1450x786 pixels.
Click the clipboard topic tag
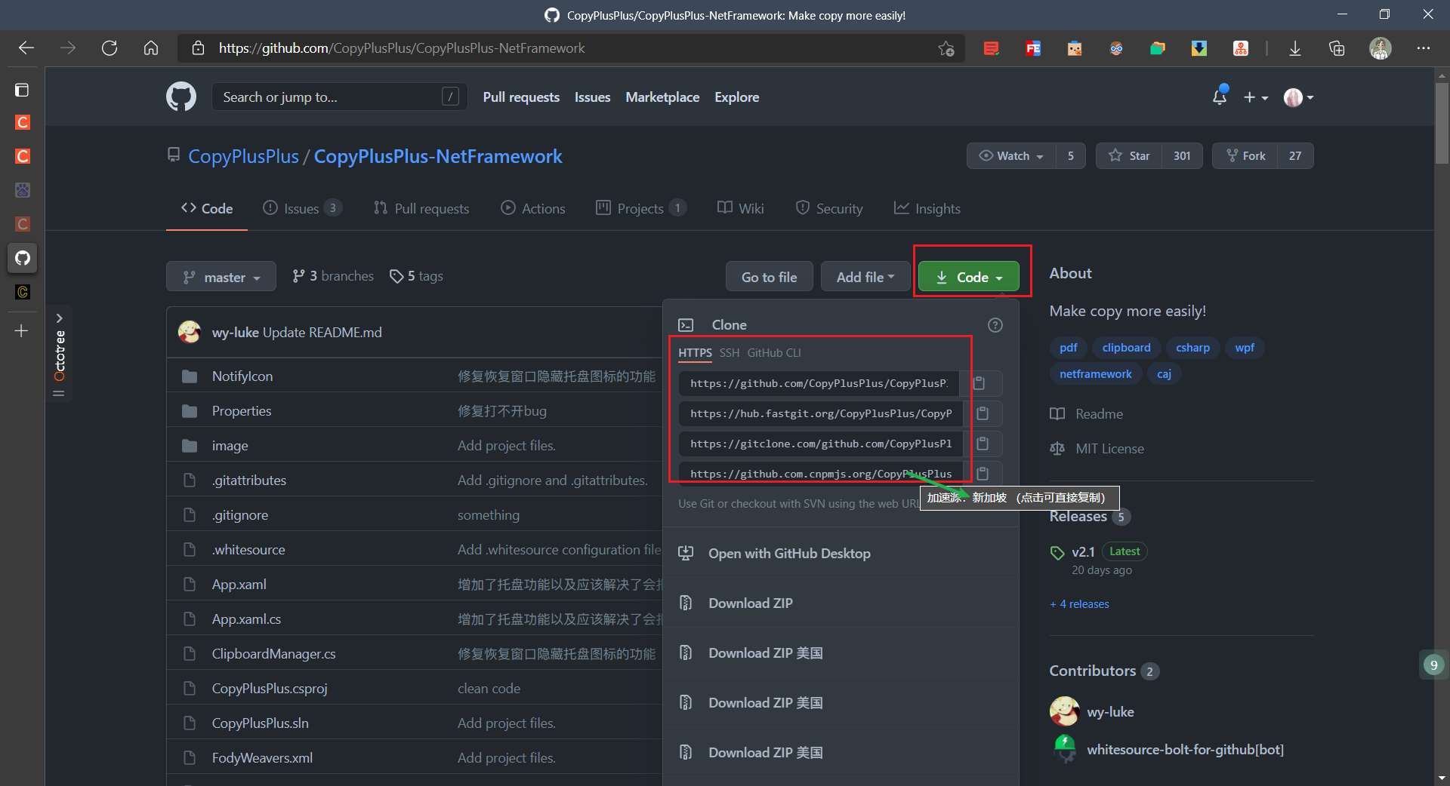click(x=1126, y=348)
